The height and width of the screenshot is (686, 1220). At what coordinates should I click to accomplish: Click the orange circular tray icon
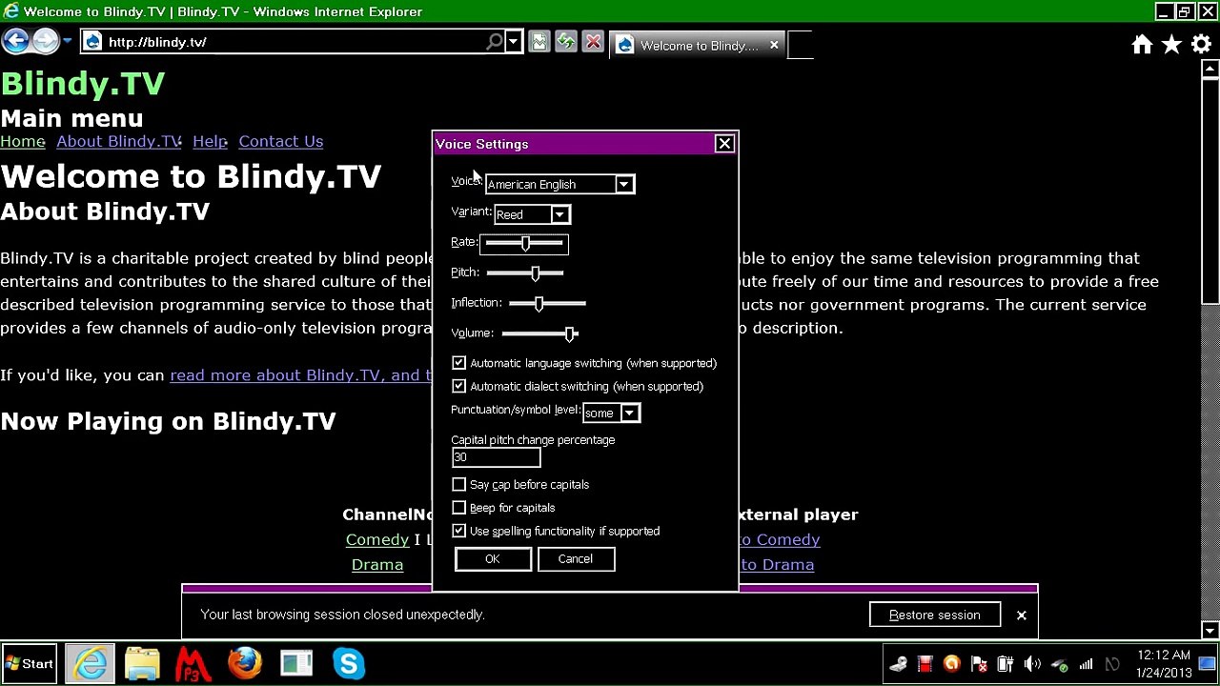click(951, 664)
